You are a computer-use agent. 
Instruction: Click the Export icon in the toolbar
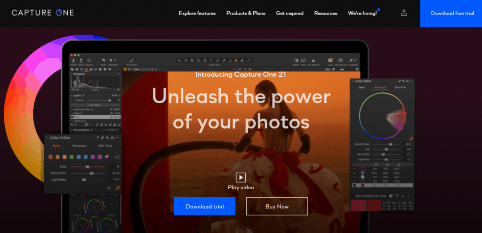81,61
